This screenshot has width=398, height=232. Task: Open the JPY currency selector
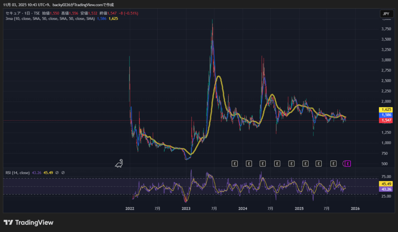[x=386, y=14]
